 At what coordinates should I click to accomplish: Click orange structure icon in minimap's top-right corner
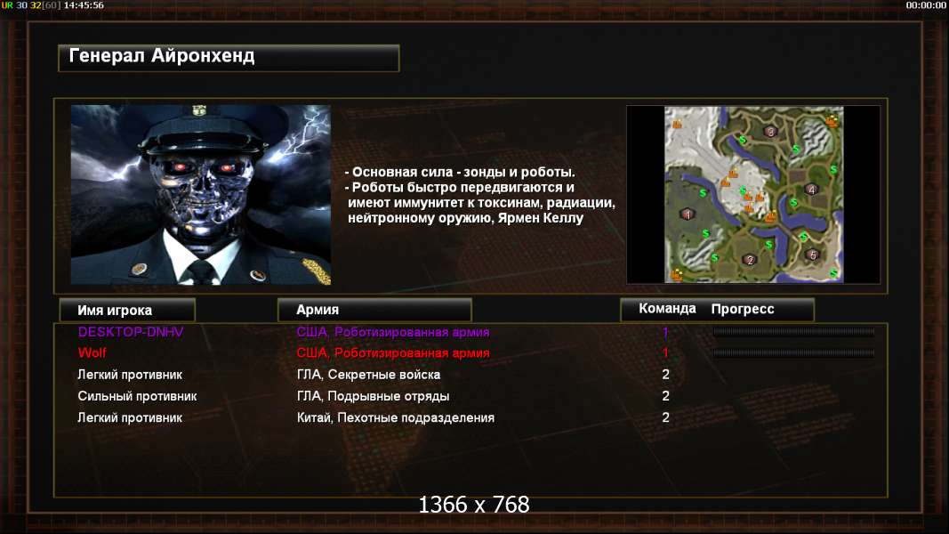pos(833,119)
